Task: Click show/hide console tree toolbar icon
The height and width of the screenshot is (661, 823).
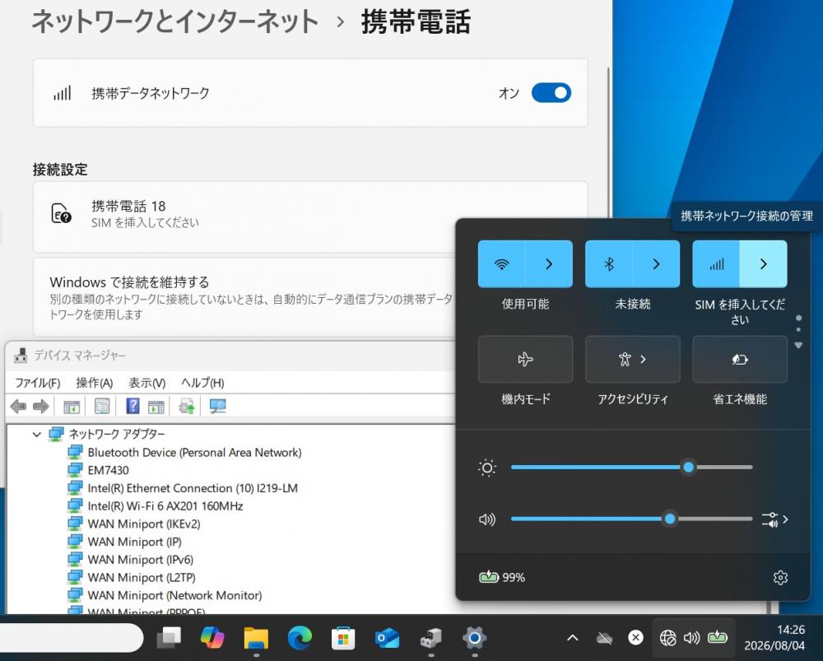Action: [x=72, y=406]
